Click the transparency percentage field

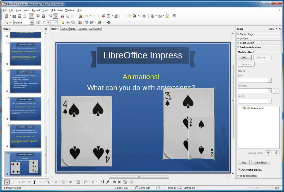tap(50, 22)
